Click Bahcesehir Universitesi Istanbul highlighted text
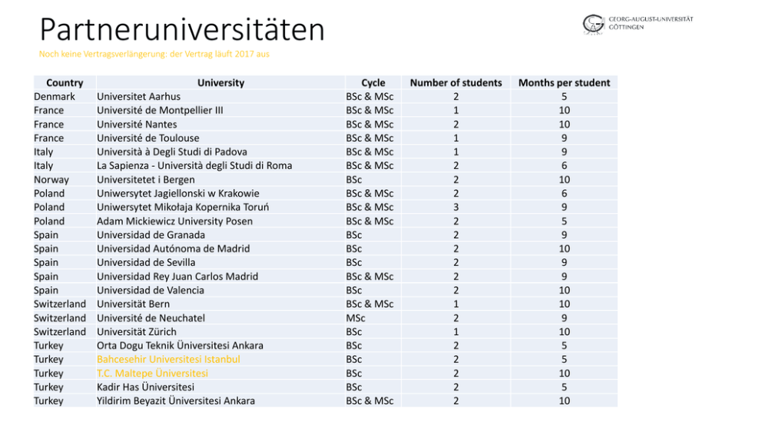The image size is (762, 429). coord(168,359)
